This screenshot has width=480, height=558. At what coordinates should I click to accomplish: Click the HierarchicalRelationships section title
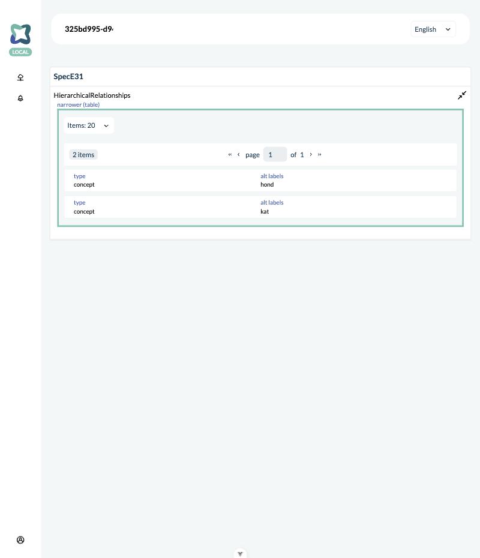coord(92,95)
